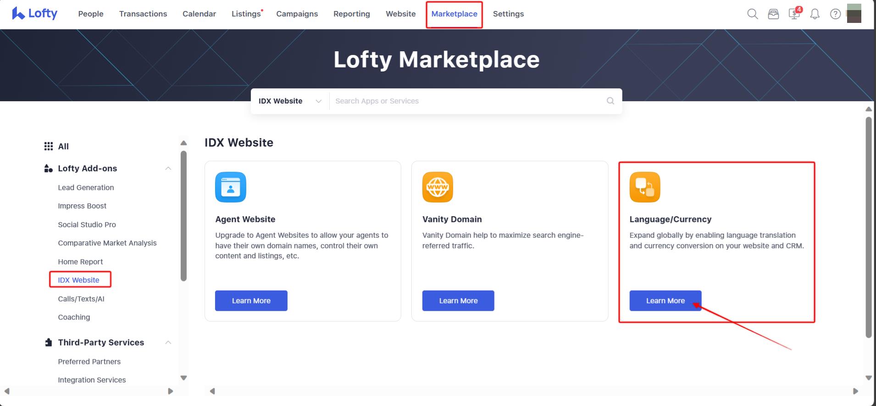Select Calls/Texts/AI in sidebar

[x=81, y=299]
